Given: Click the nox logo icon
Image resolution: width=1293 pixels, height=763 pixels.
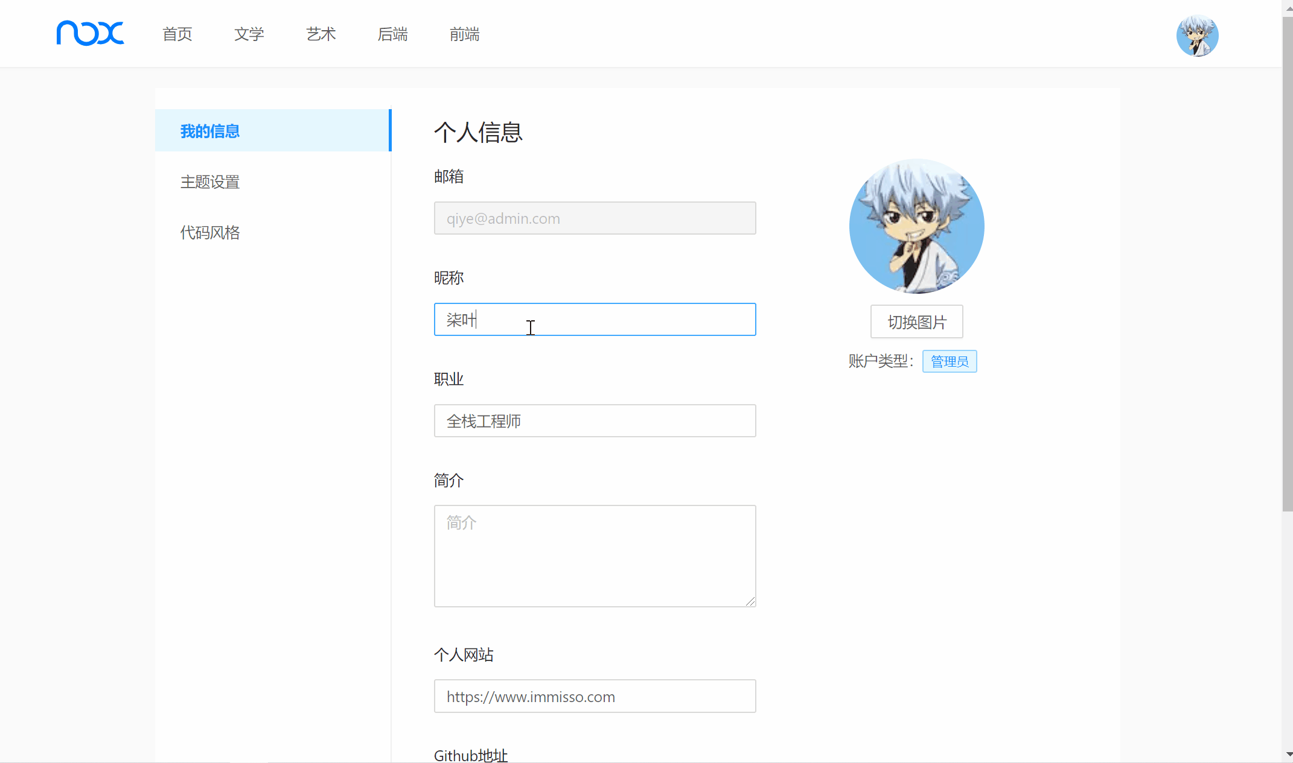Looking at the screenshot, I should tap(90, 33).
